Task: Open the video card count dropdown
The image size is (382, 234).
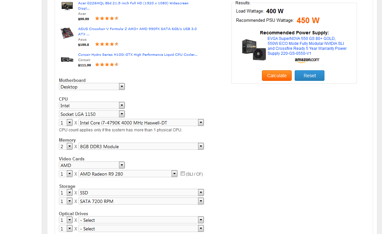Action: (x=66, y=174)
